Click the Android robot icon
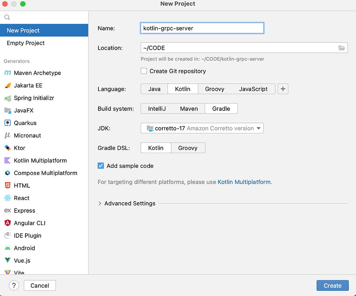 coord(8,248)
